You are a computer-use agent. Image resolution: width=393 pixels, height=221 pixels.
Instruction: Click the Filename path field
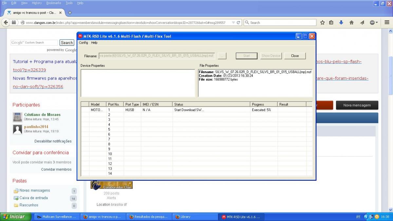coord(157,56)
